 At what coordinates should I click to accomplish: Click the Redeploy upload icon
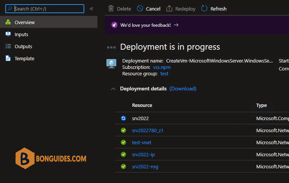point(169,9)
